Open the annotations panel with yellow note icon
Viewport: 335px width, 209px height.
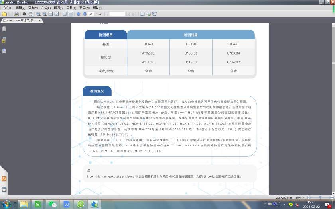point(4,40)
